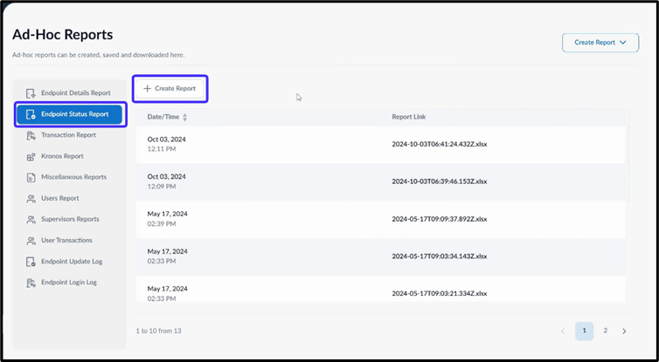Click the User Transactions people icon
The height and width of the screenshot is (362, 659).
tap(31, 241)
